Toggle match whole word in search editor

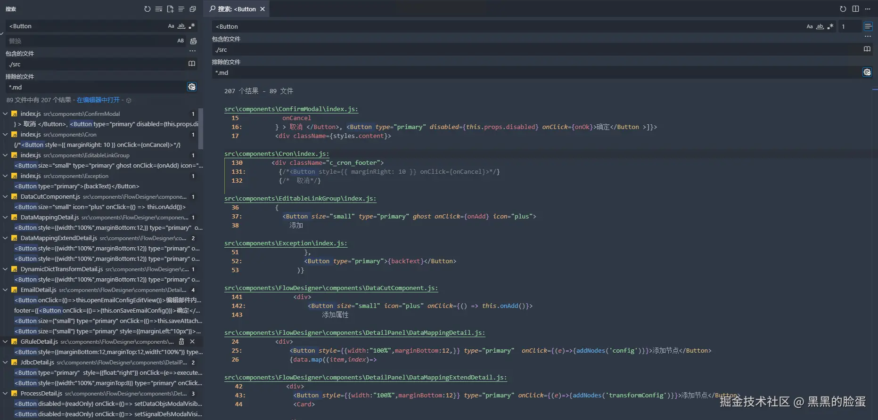pyautogui.click(x=820, y=27)
